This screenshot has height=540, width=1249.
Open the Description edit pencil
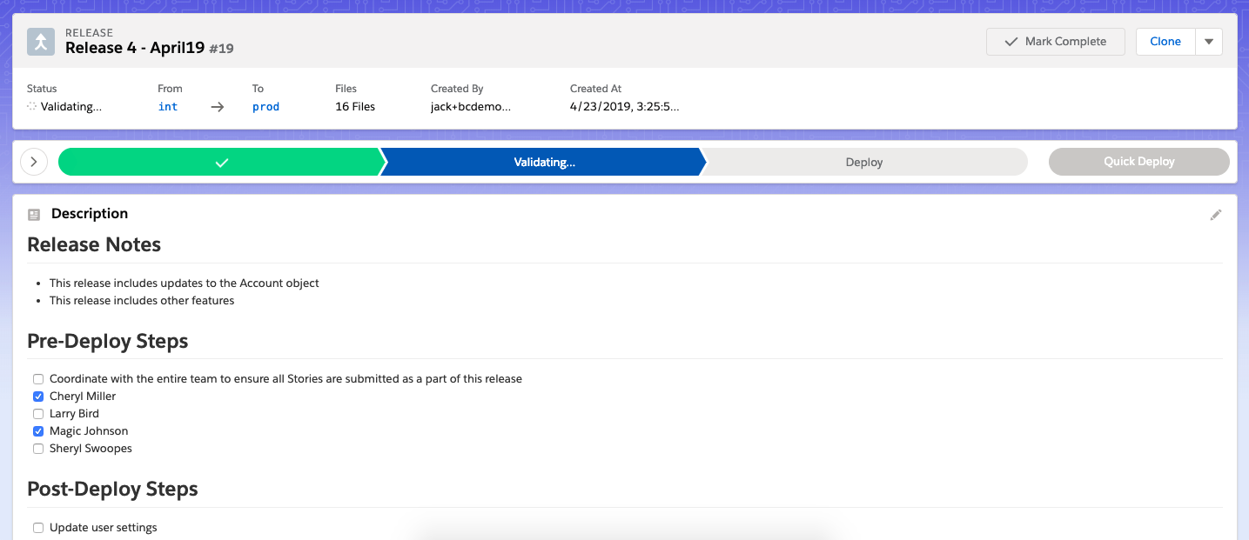(x=1216, y=214)
